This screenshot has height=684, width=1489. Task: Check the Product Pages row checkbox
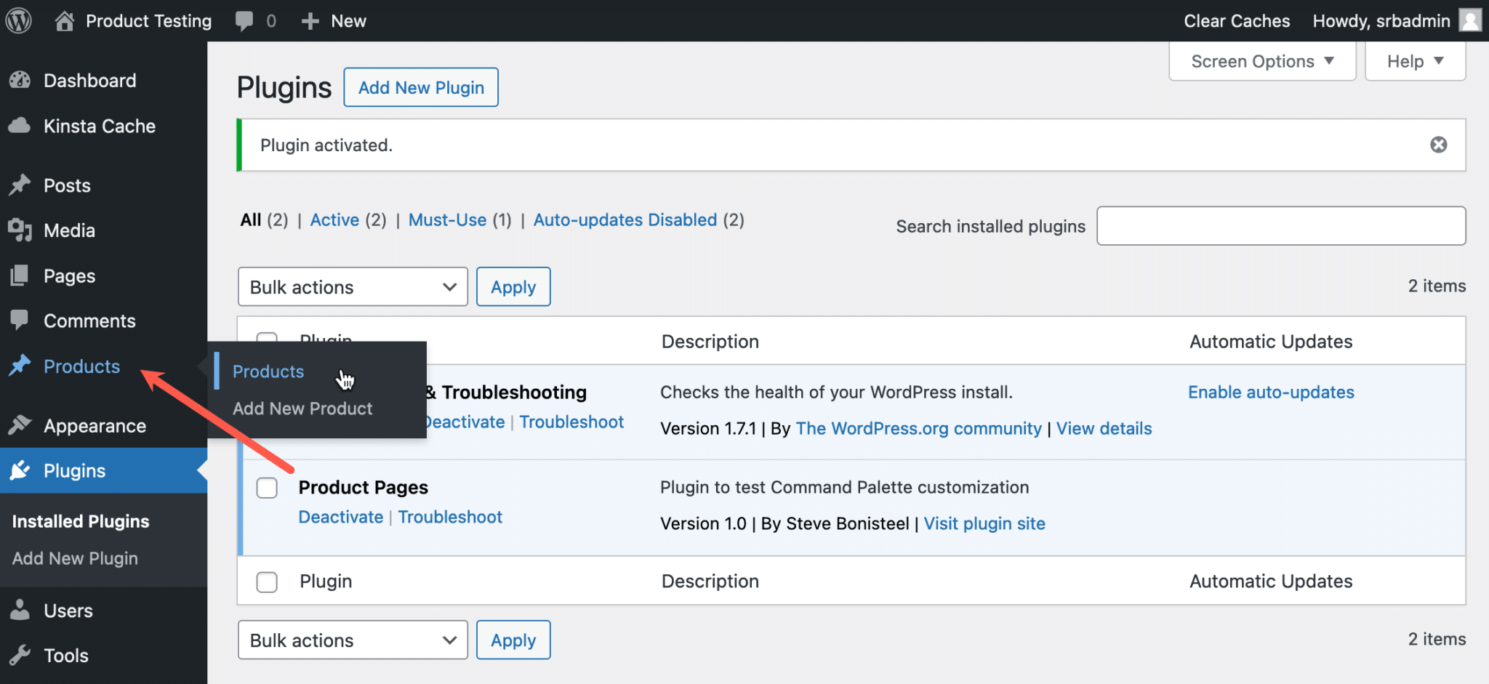click(267, 488)
